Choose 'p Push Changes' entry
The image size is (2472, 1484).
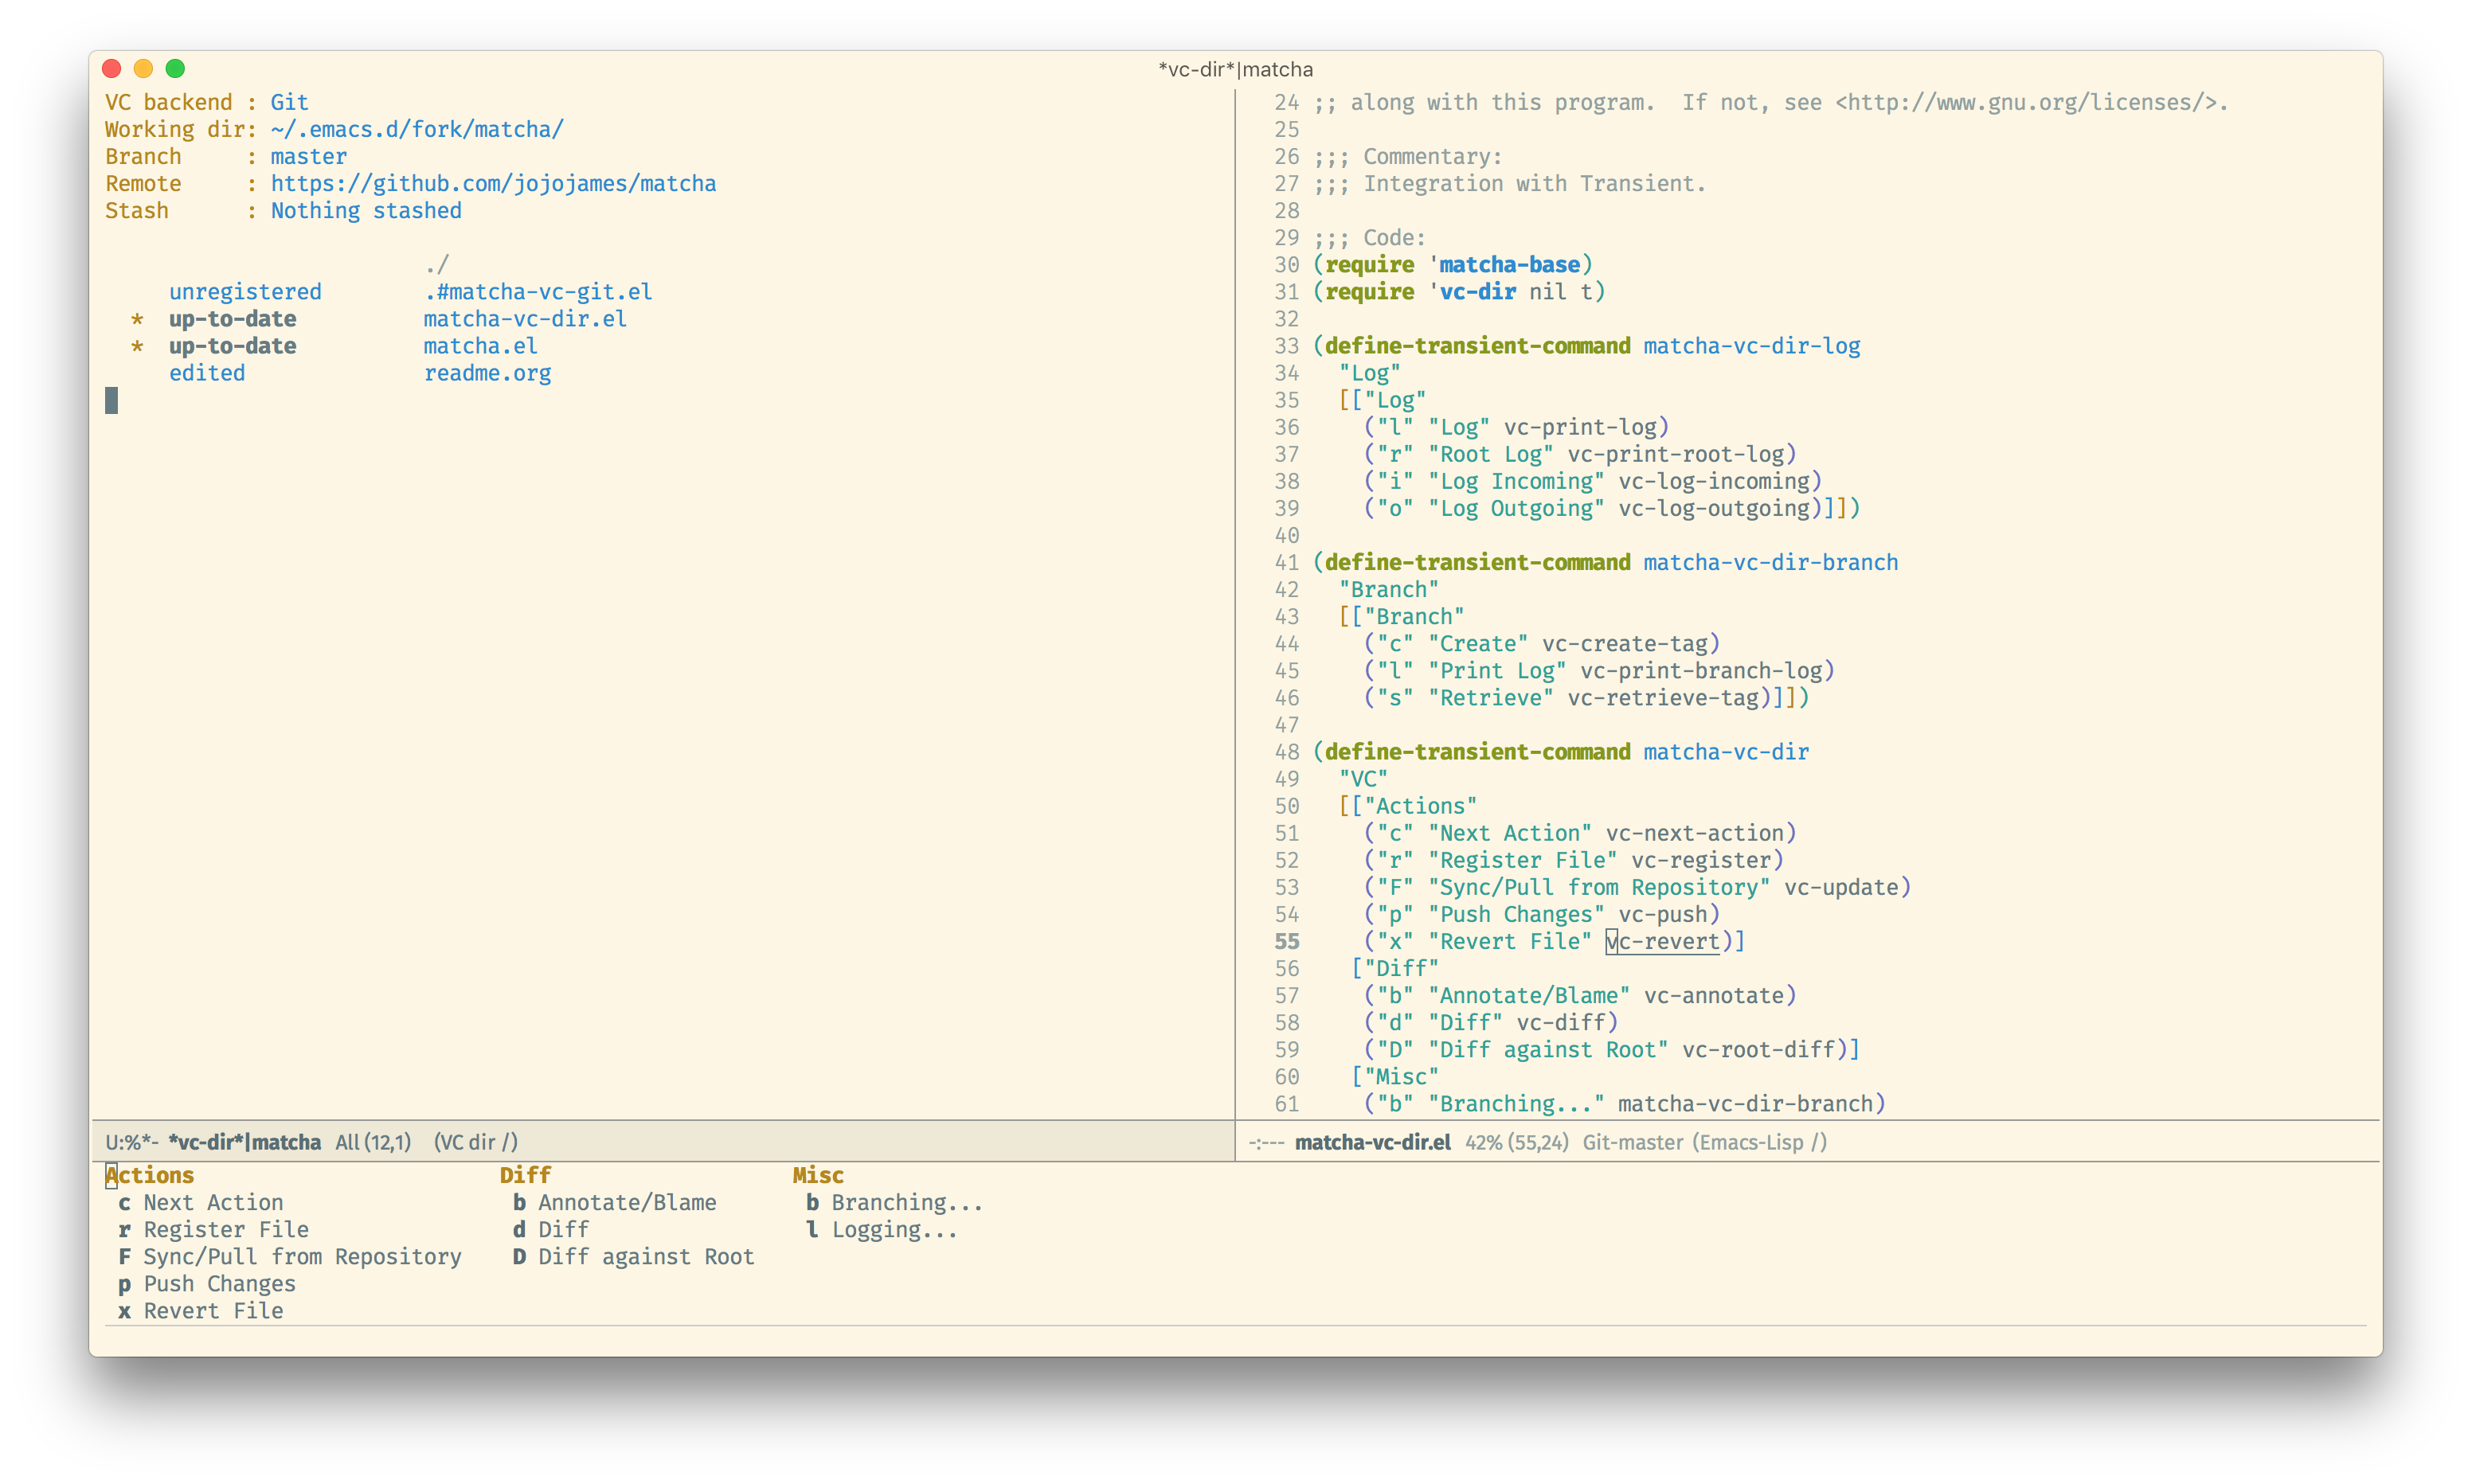[207, 1284]
